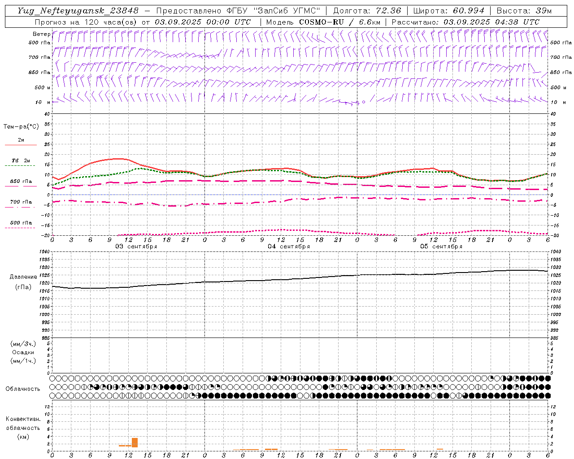Click the Рассчитано: 03.09.2025 04:38 UTC text
Screen dimensions: 574x459
click(x=465, y=22)
